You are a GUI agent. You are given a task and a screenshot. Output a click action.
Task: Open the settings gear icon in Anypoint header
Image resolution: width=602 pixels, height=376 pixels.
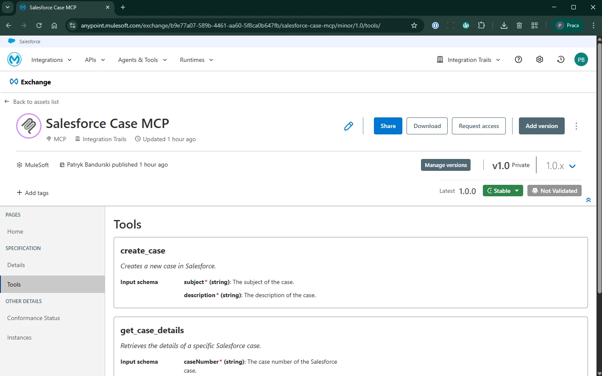(x=539, y=59)
